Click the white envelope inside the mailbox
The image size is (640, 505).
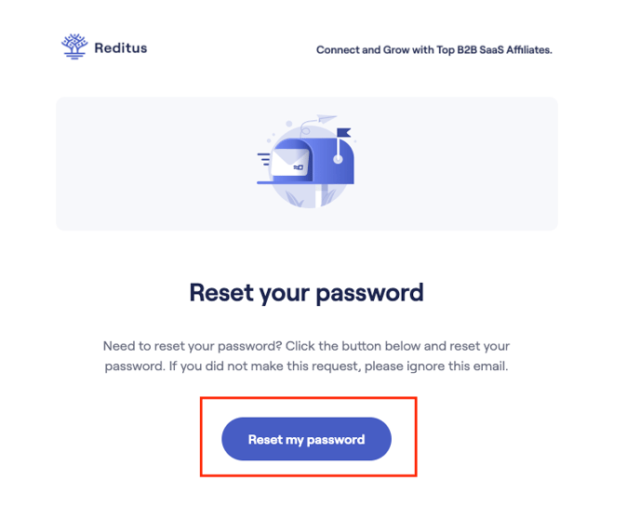tap(290, 163)
